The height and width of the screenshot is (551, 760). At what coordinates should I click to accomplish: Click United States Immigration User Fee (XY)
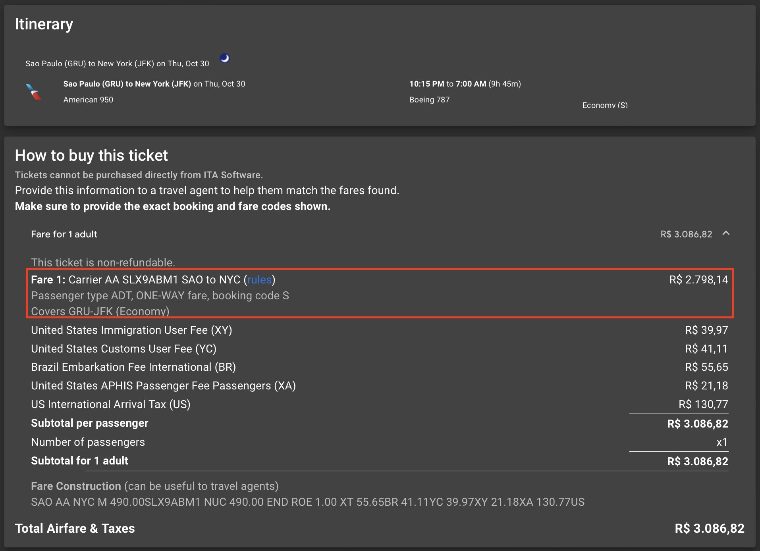point(131,330)
